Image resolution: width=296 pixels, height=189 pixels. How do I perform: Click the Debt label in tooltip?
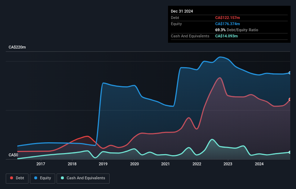pyautogui.click(x=175, y=18)
